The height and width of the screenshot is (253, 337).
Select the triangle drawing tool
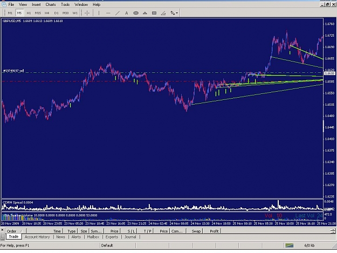[145, 13]
